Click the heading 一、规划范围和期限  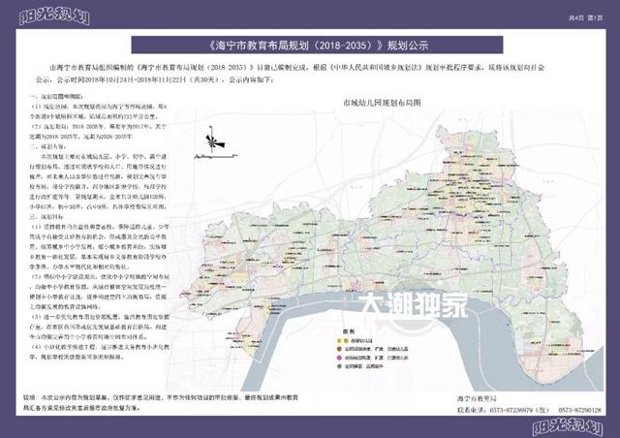[56, 96]
